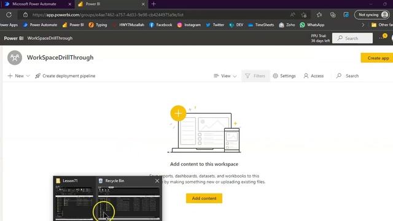
Task: Open the read aloud icon in the address bar
Action: (x=292, y=15)
